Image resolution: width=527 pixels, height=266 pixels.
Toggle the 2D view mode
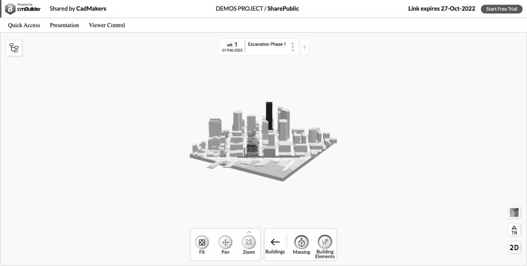coord(514,248)
